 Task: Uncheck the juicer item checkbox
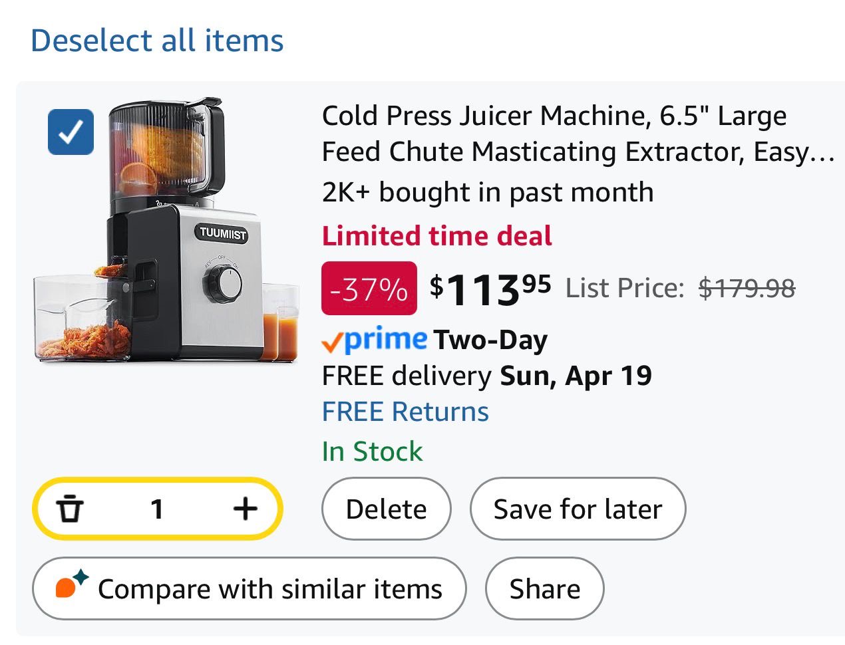(71, 132)
